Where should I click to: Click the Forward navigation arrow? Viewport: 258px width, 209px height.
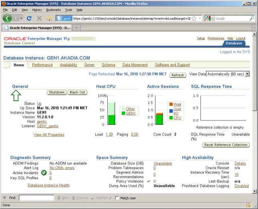click(x=16, y=18)
